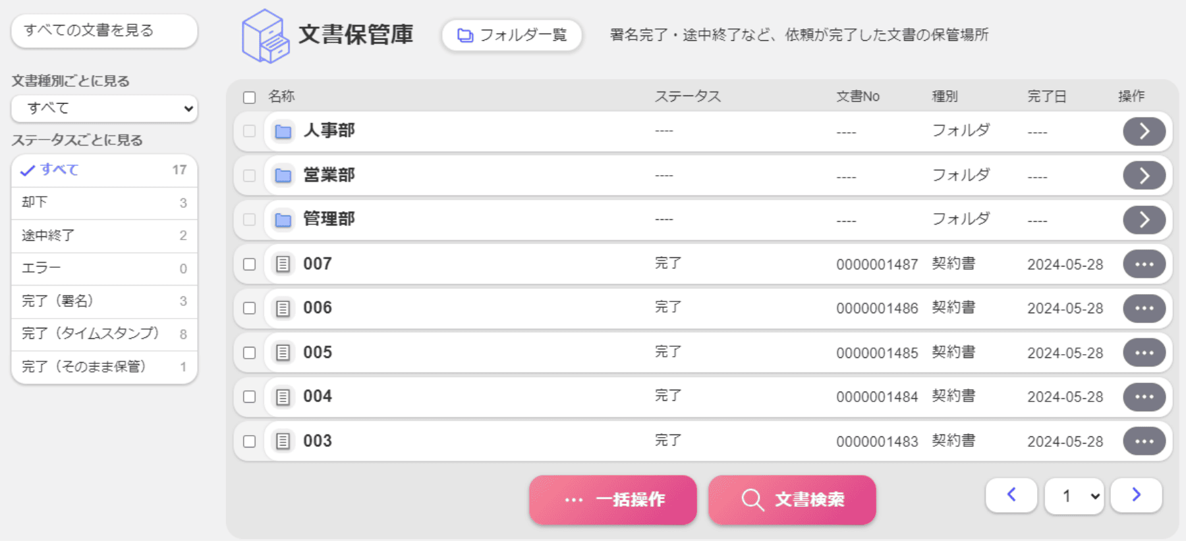Click the document icon for file 003
1186x541 pixels.
[283, 440]
